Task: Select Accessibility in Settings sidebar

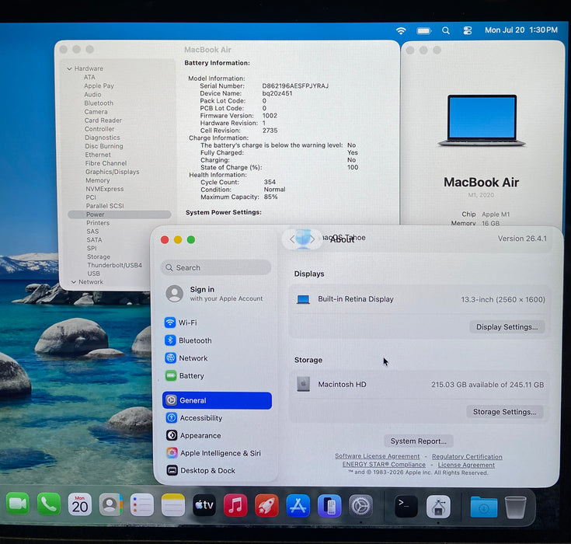Action: (217, 418)
